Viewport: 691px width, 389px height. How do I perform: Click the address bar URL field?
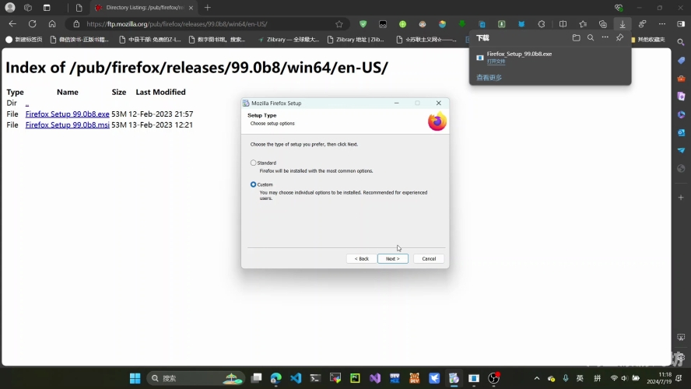(x=207, y=24)
